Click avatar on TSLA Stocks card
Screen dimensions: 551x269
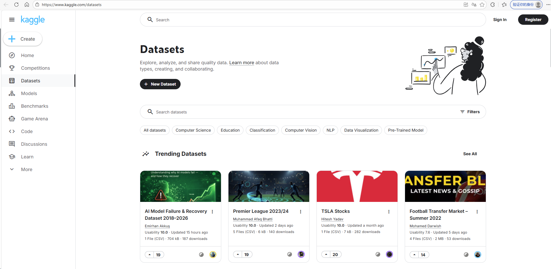[x=389, y=254]
